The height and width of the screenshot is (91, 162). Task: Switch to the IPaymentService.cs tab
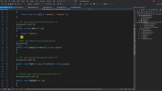click(48, 7)
